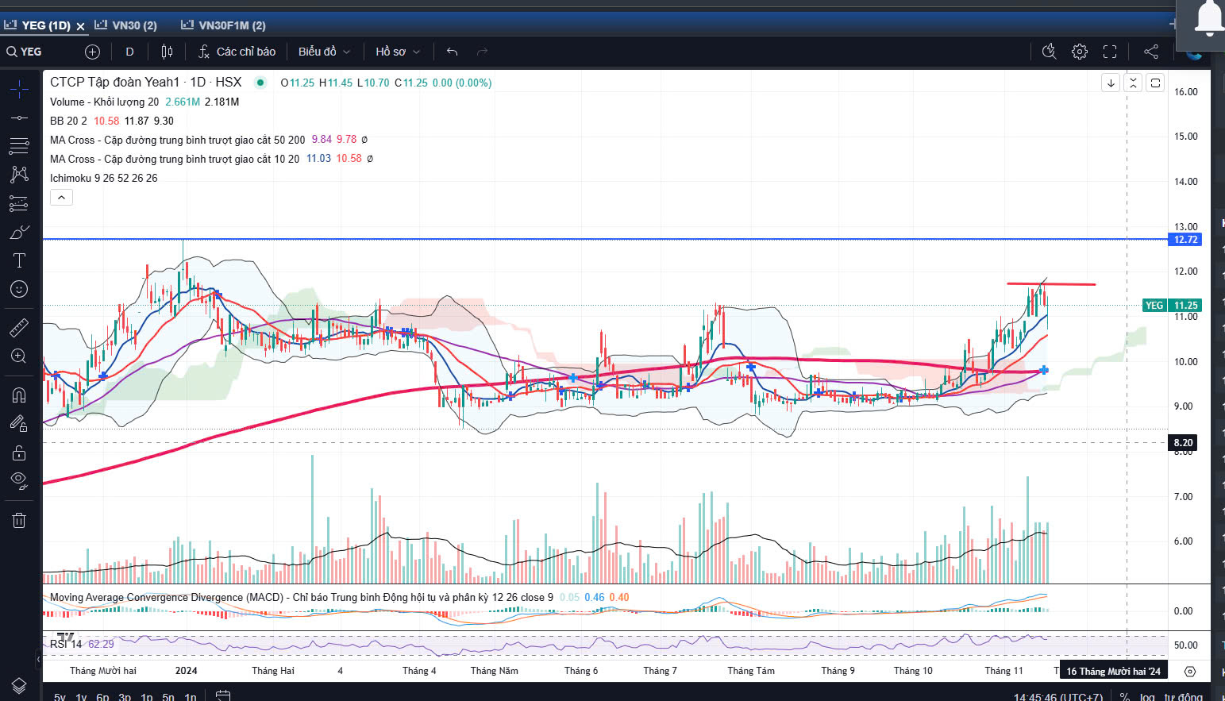Toggle fullscreen mode
The height and width of the screenshot is (701, 1225).
click(x=1110, y=52)
